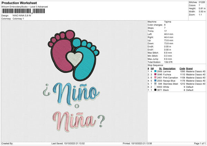Click the code '1095' in Larimar row
The width and height of the screenshot is (207, 146).
click(x=183, y=71)
